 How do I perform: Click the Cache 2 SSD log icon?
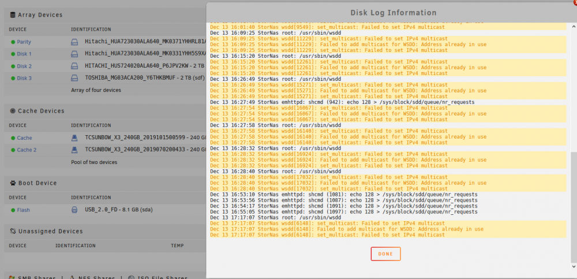tap(74, 150)
